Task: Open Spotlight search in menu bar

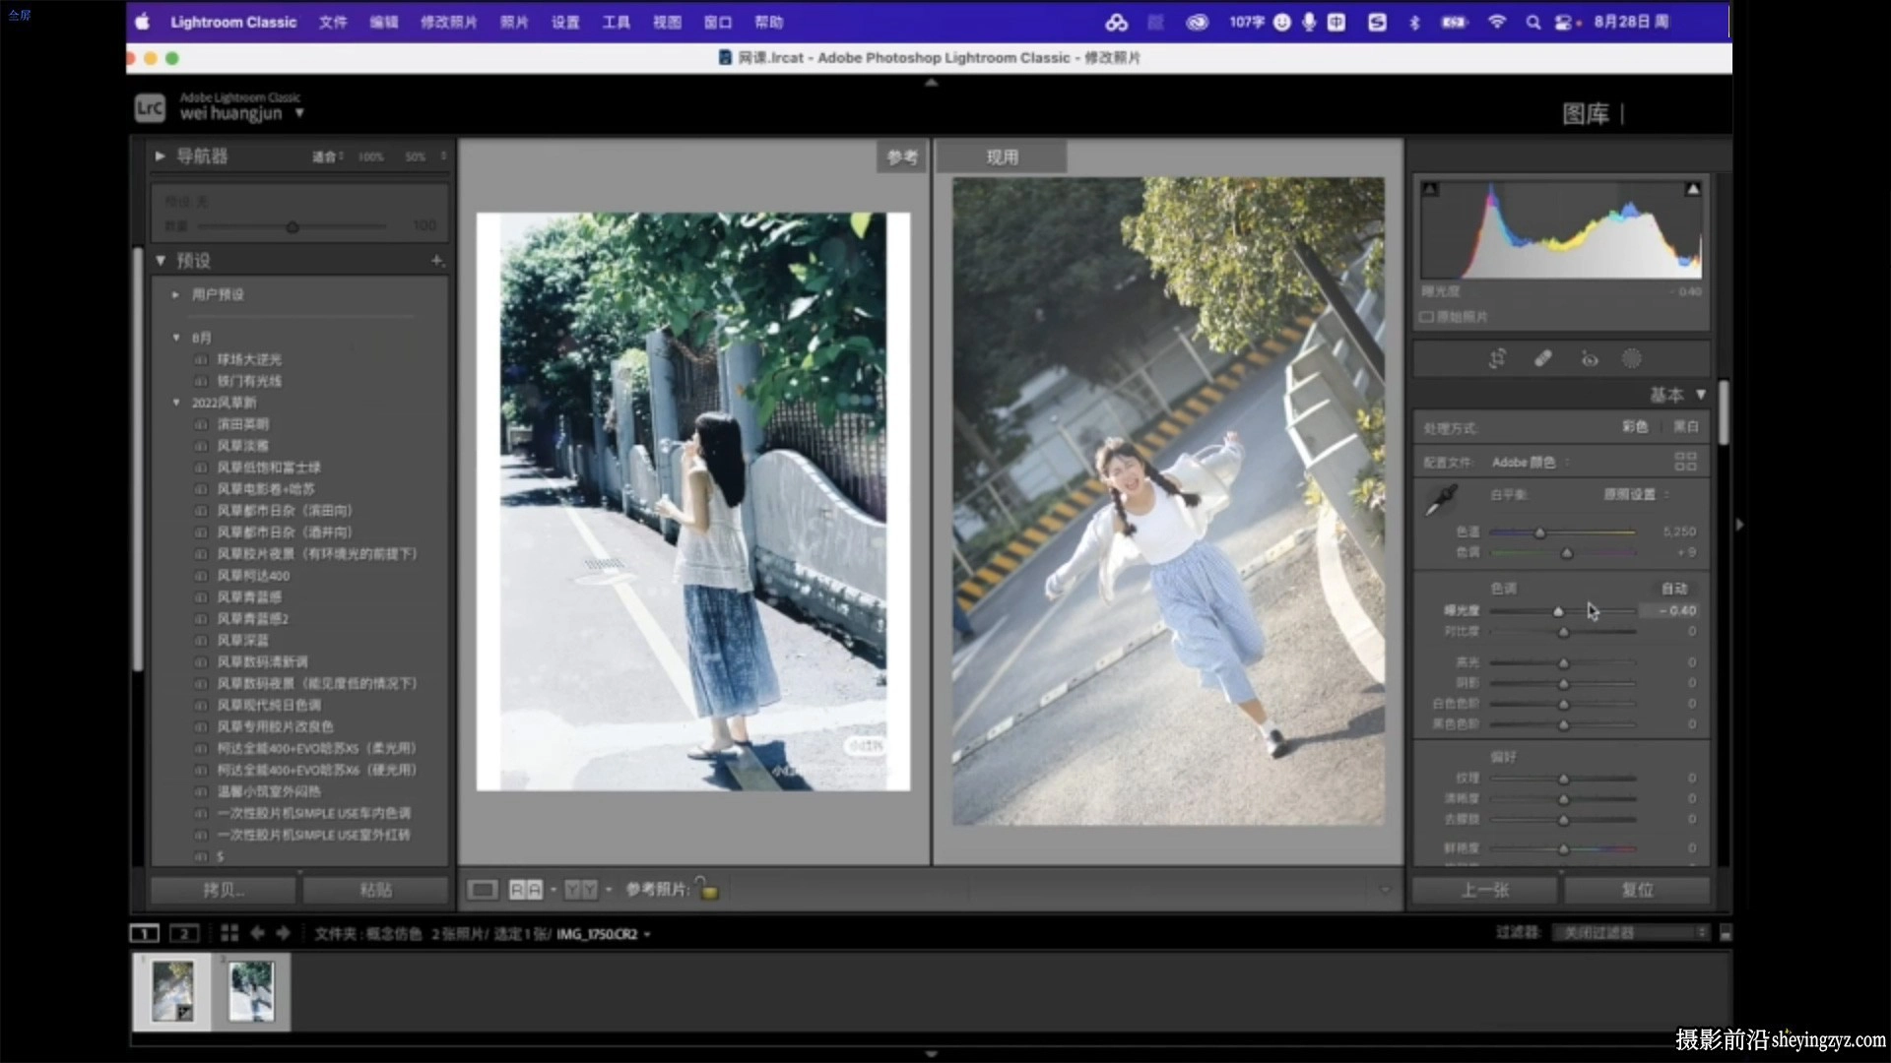Action: [x=1532, y=22]
